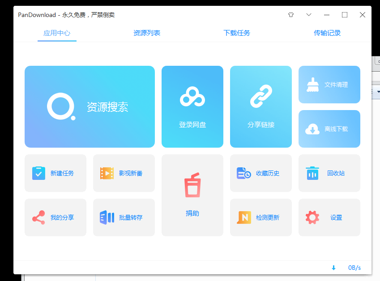Open the 传输记录 tab
Image resolution: width=380 pixels, height=281 pixels.
[327, 33]
